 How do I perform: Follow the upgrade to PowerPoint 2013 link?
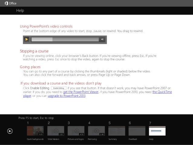[67, 96]
